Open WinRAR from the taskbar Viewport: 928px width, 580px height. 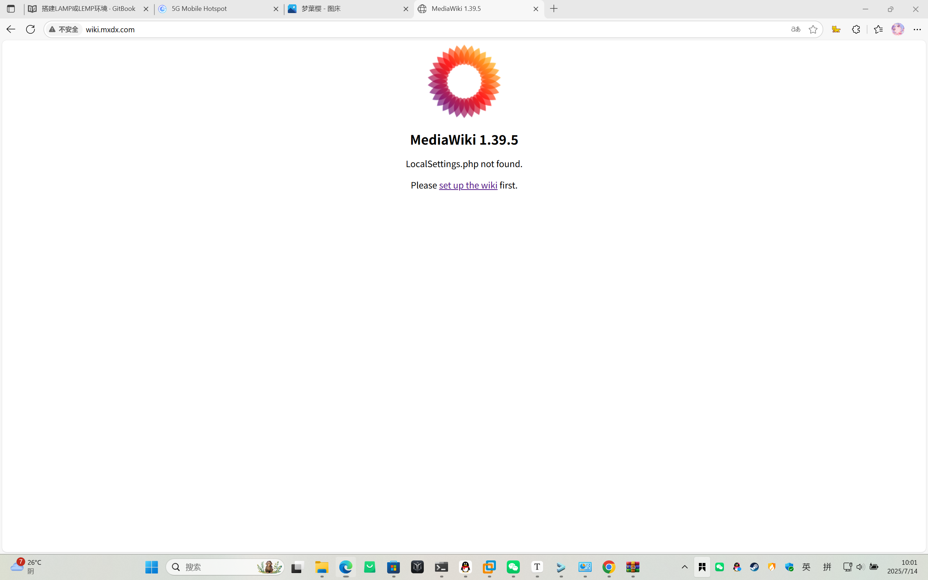pos(633,567)
